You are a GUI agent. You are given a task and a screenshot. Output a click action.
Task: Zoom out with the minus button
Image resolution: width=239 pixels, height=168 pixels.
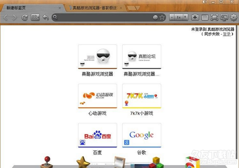172,17
